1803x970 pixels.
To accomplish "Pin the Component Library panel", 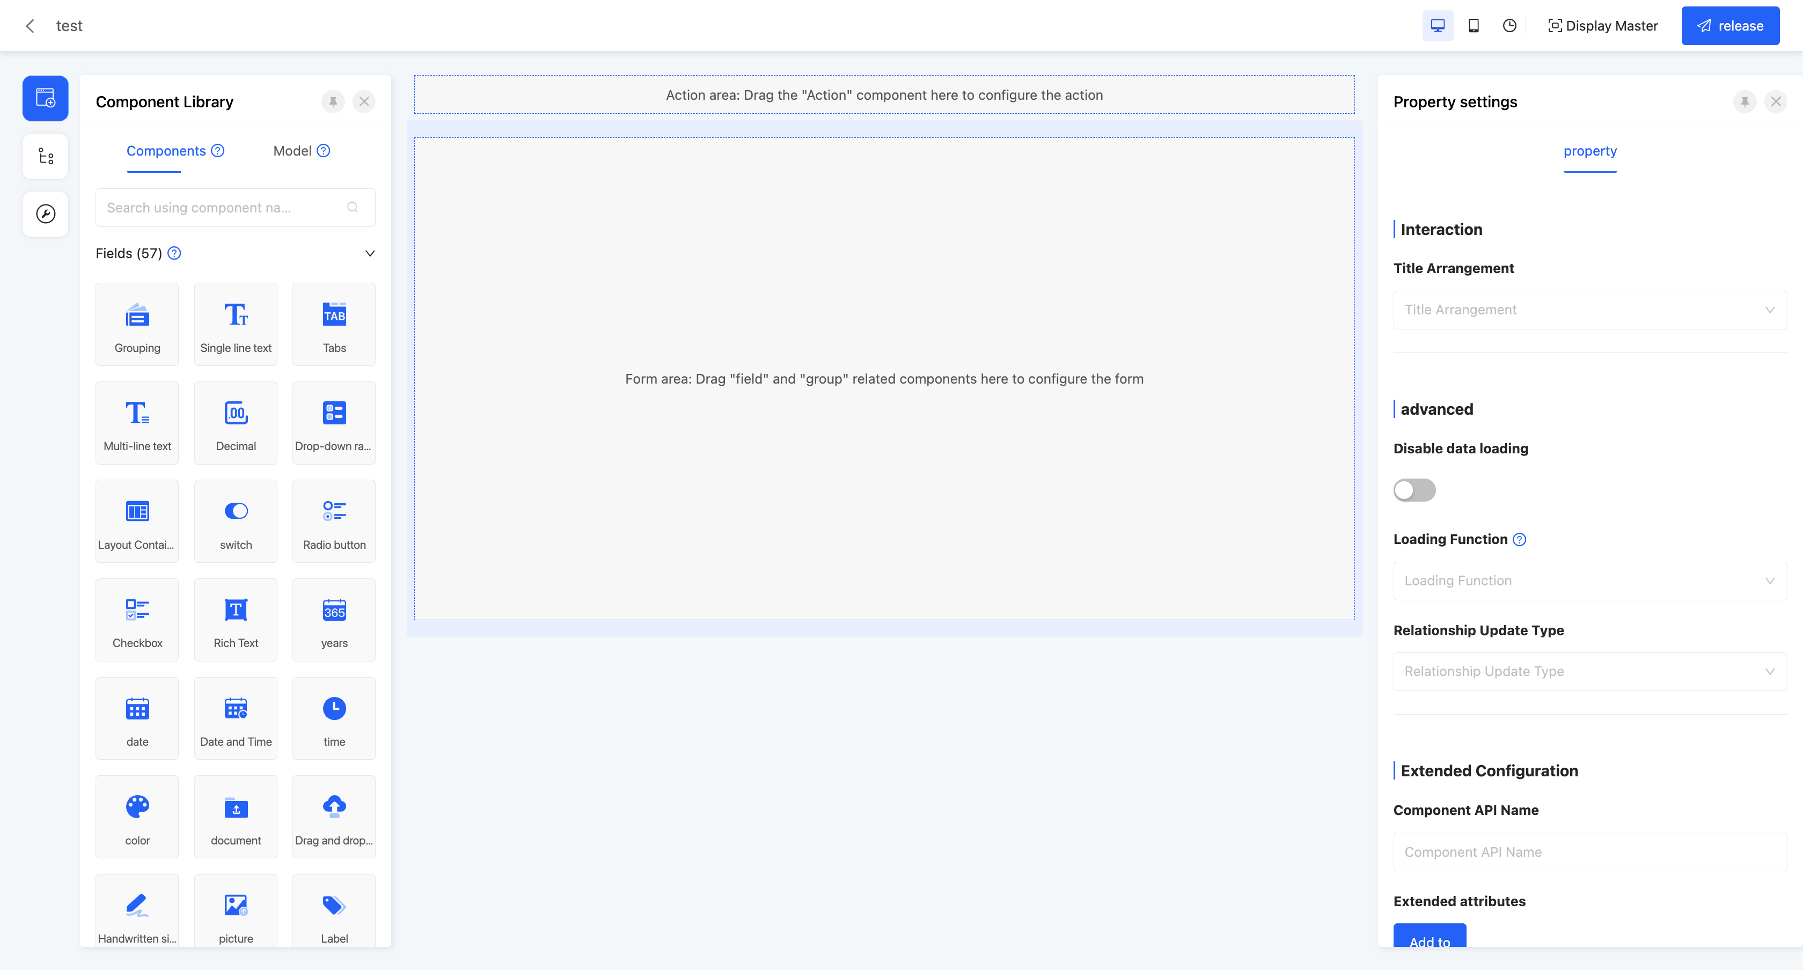I will tap(333, 102).
